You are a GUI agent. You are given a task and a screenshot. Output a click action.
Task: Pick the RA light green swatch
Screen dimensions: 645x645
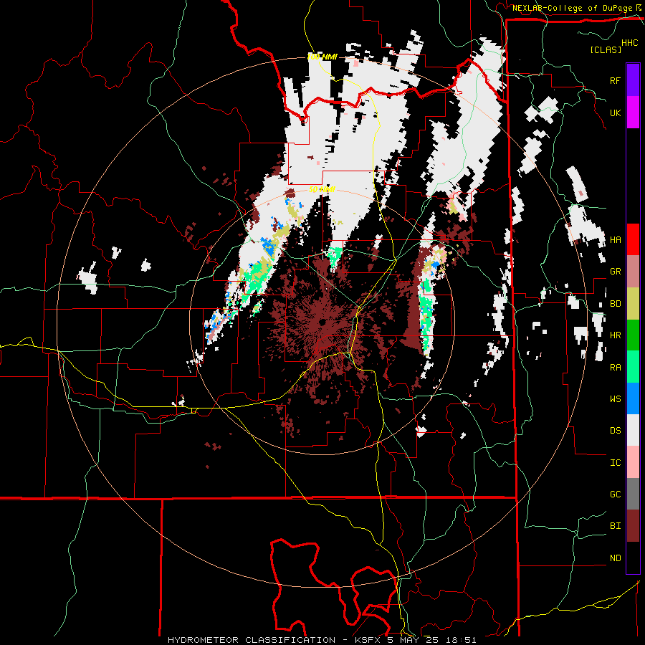click(633, 367)
